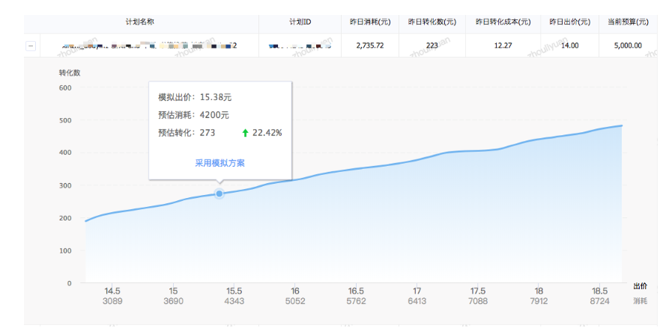Viewport: 663px width, 334px height.
Task: Click the 3089 consumption axis value
Action: [x=112, y=301]
